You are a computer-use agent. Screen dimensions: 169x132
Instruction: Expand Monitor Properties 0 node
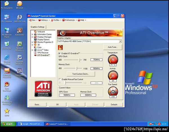32,42
